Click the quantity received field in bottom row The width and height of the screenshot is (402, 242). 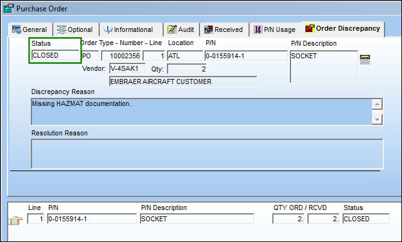pos(324,219)
